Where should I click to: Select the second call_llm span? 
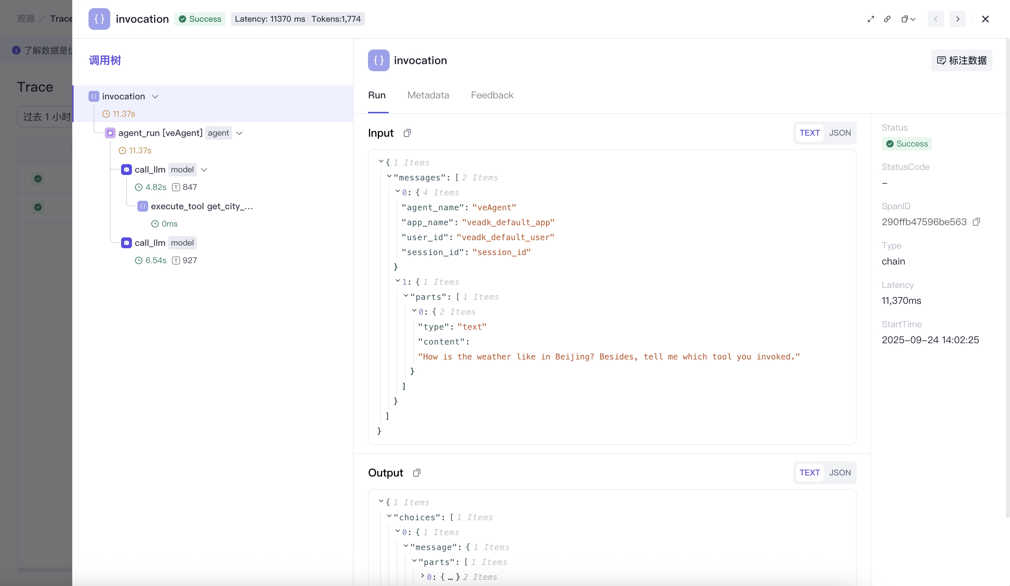tap(150, 243)
